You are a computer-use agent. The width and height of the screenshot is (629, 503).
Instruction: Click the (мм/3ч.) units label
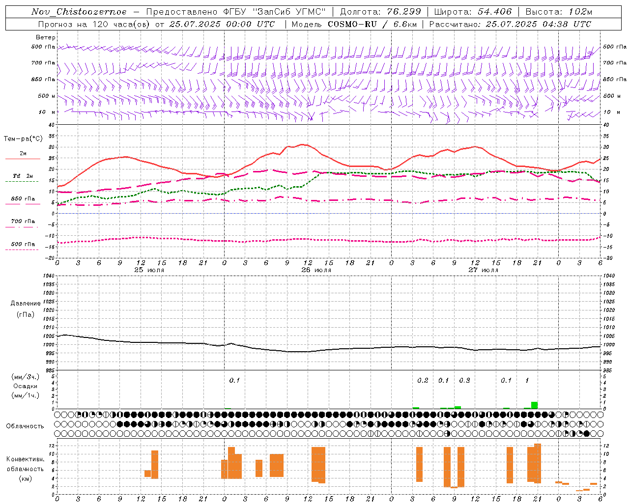tap(26, 377)
